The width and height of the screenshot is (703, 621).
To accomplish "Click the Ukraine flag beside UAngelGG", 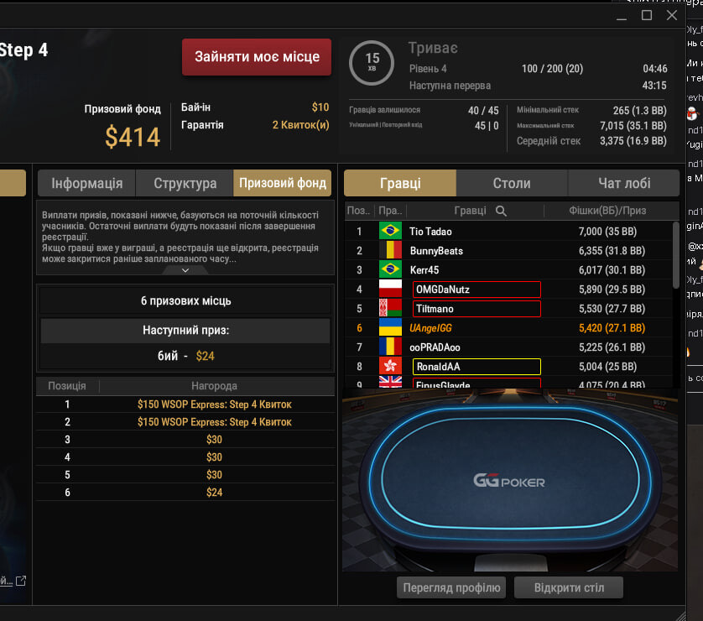I will click(390, 328).
